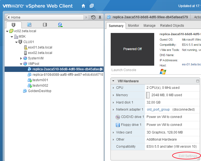Open the Related Objects tab
Image resolution: width=201 pixels, height=161 pixels.
172,26
